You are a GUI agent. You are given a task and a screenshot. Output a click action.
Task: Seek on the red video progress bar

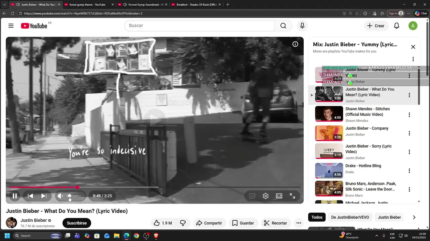tap(155, 187)
